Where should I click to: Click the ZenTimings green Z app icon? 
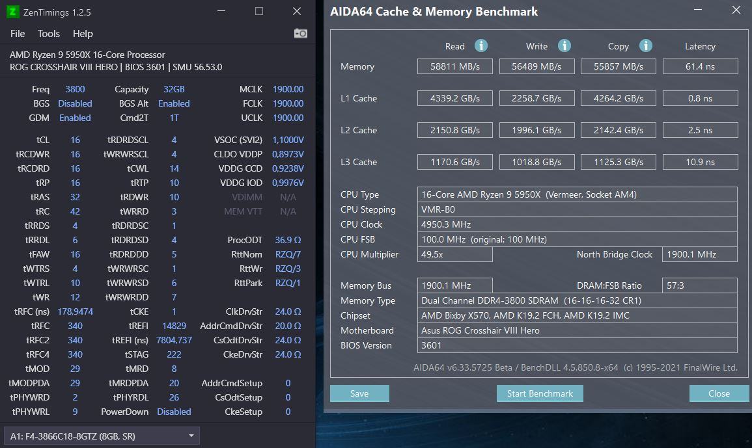[x=12, y=12]
